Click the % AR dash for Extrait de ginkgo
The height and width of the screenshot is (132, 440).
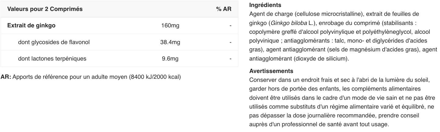click(x=230, y=26)
